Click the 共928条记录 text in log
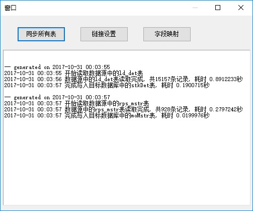The height and width of the screenshot is (211, 253). pos(172,109)
